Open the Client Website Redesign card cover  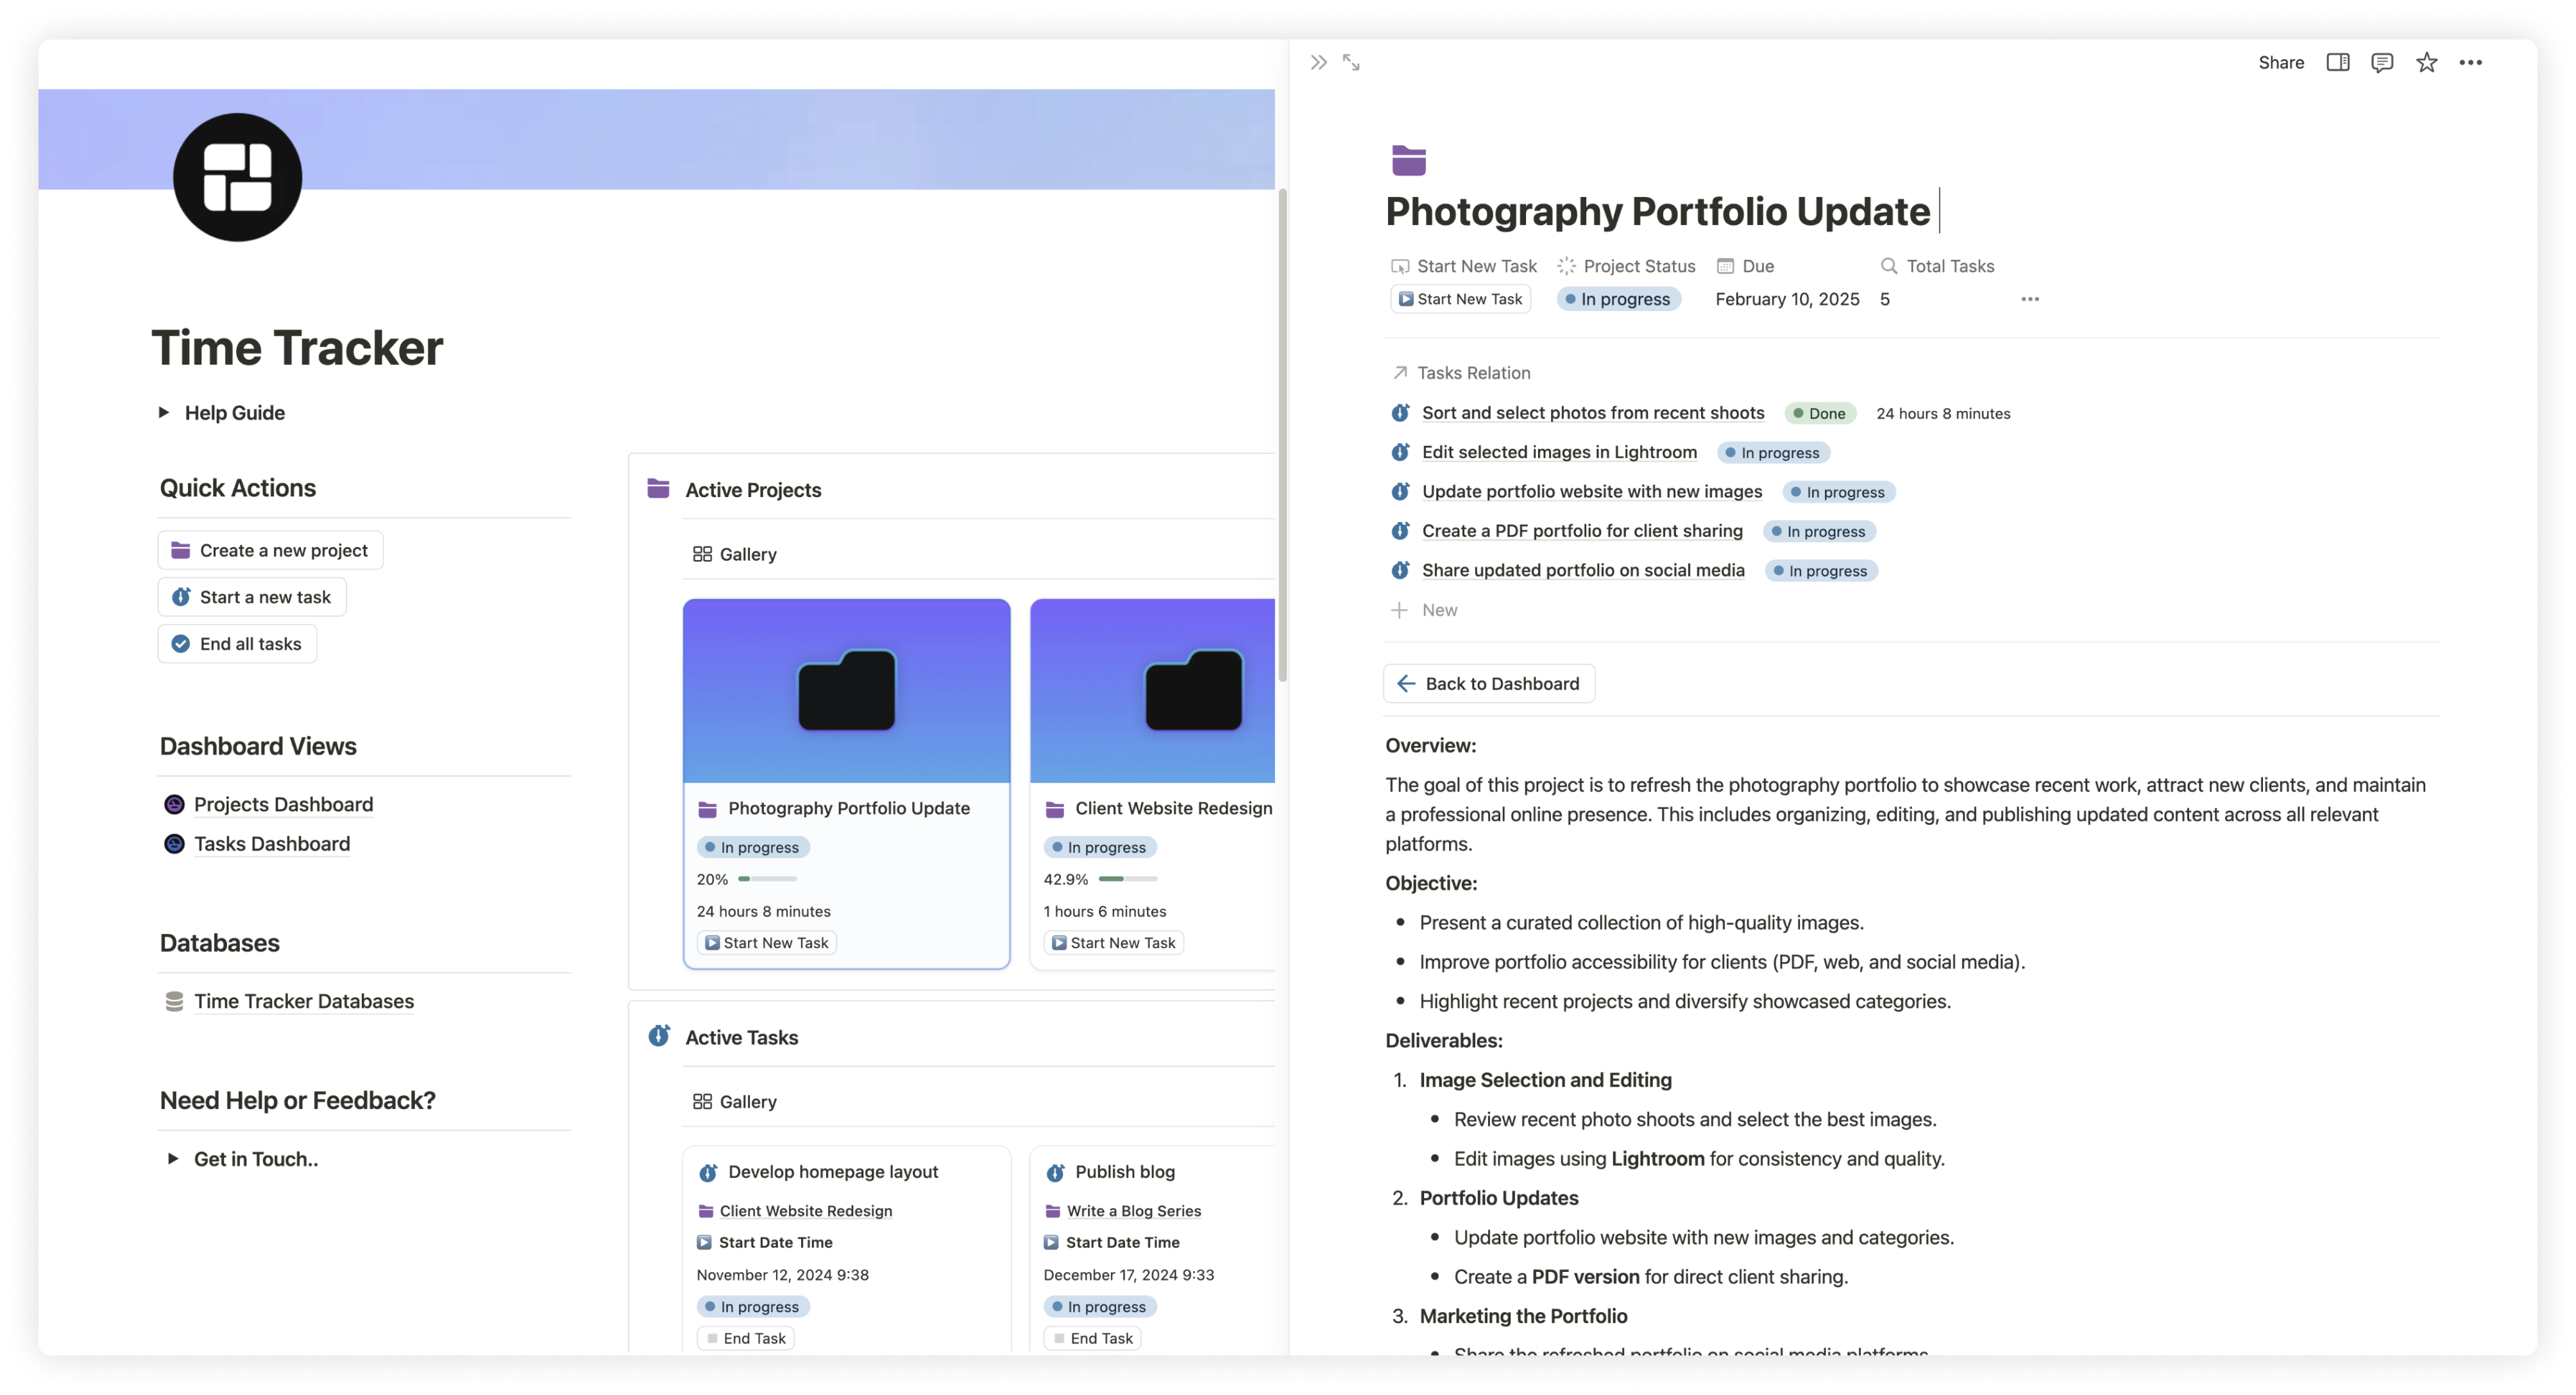[1152, 690]
